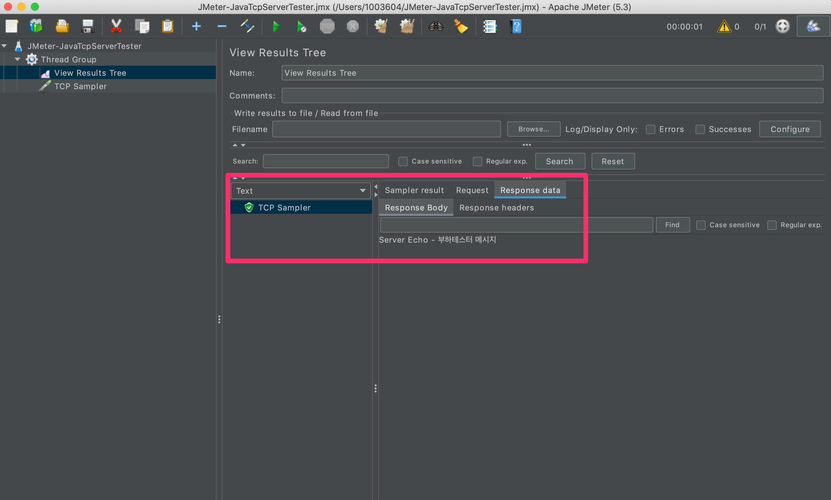Click the Server Echo response text
831x500 pixels.
point(437,240)
